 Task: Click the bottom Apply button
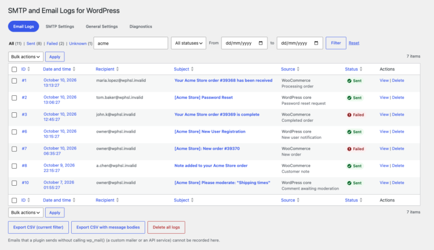click(55, 213)
